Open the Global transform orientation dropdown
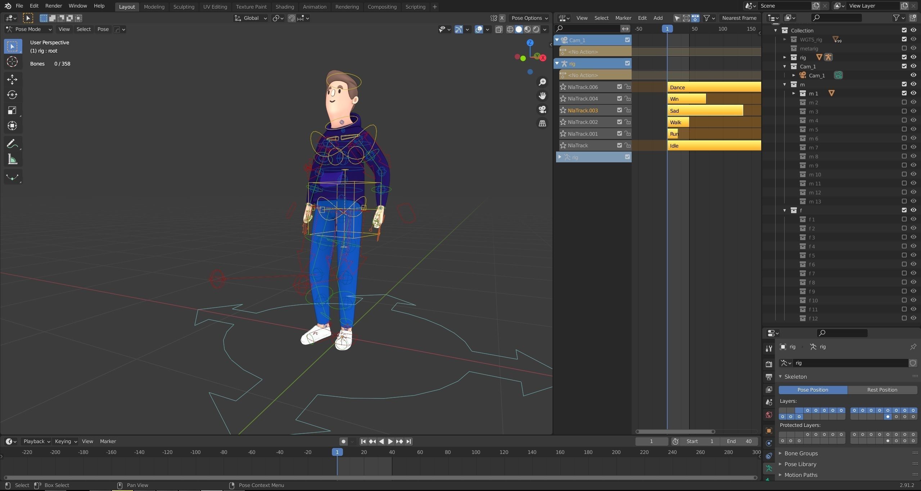 pyautogui.click(x=250, y=18)
